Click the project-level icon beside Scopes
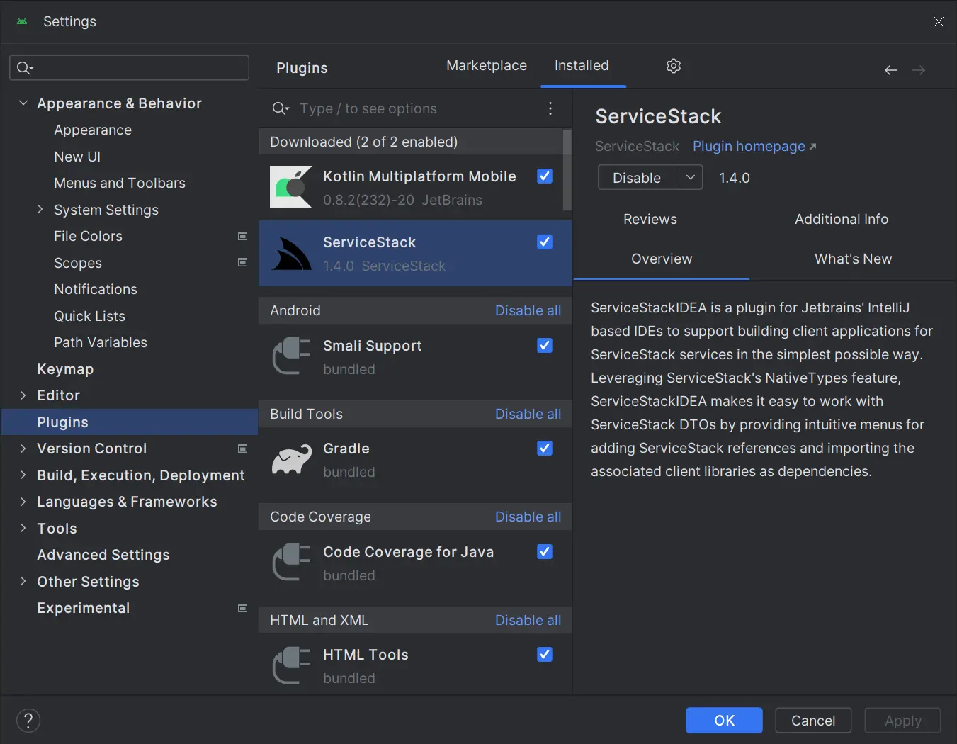This screenshot has height=744, width=957. pos(243,262)
